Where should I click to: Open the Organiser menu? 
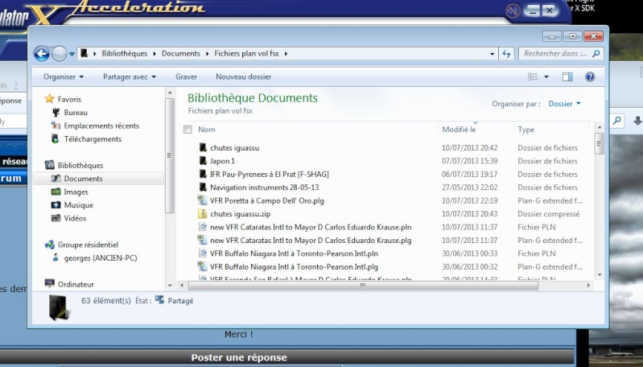click(x=63, y=76)
